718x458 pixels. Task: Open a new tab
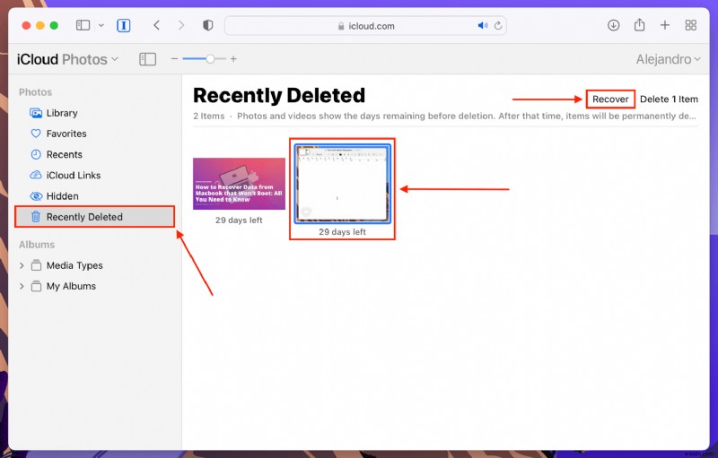click(665, 25)
